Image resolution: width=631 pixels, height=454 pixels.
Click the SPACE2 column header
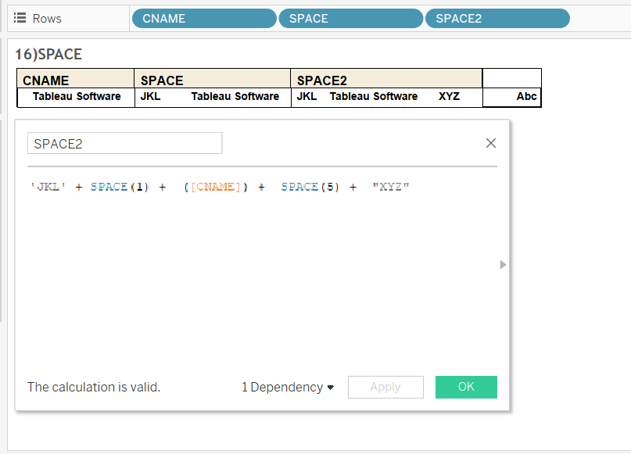(386, 79)
